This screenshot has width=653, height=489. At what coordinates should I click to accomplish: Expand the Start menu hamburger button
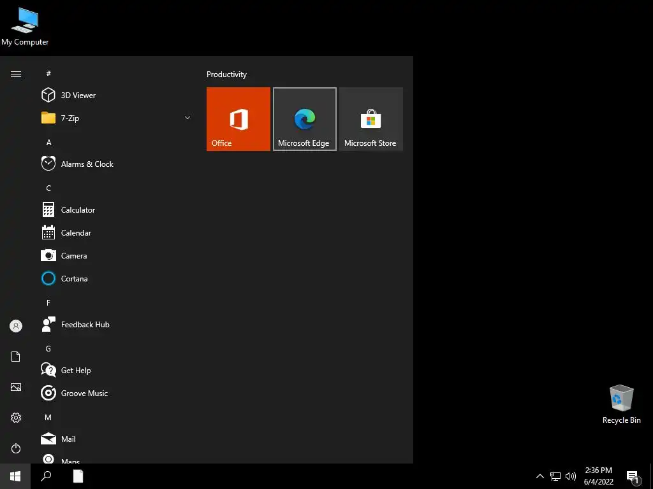pos(16,74)
